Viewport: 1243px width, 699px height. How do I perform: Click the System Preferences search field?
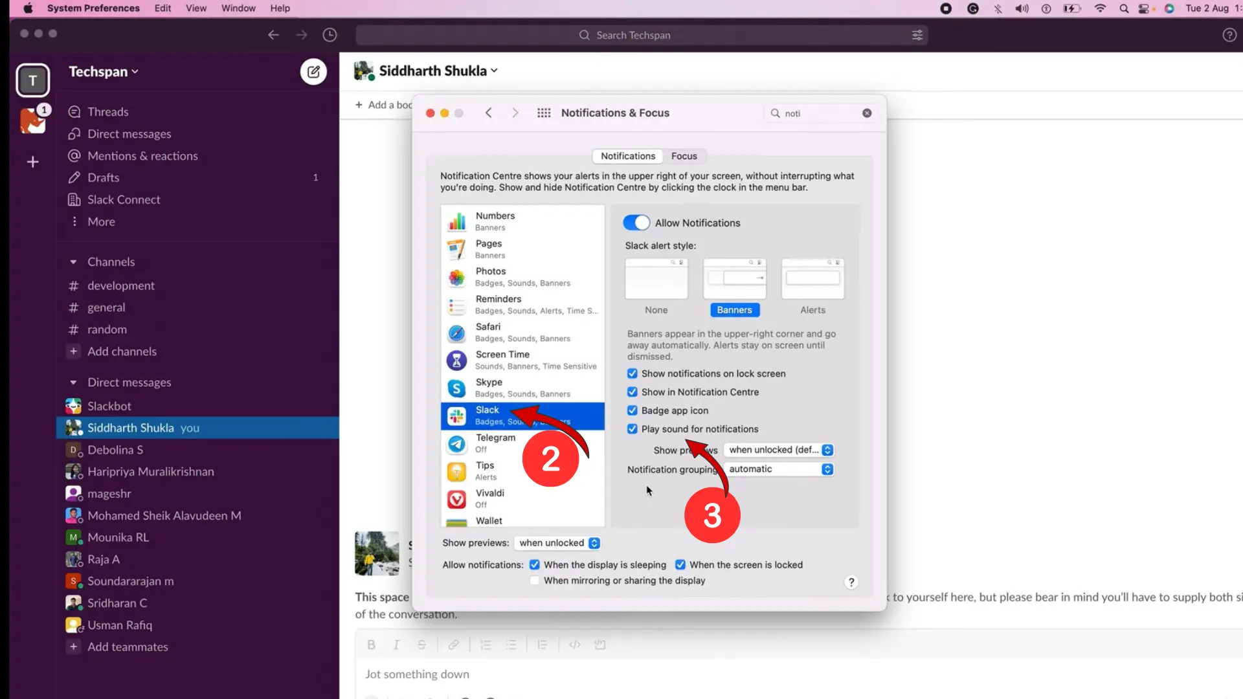click(820, 113)
